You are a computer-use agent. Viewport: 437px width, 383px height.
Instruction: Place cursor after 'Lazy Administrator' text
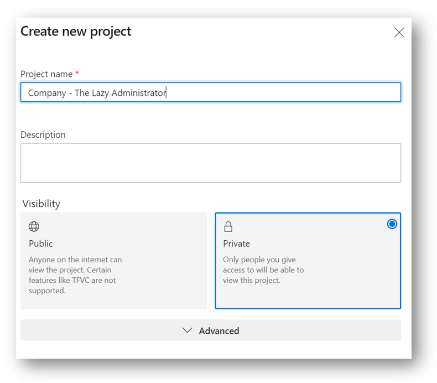(x=167, y=92)
